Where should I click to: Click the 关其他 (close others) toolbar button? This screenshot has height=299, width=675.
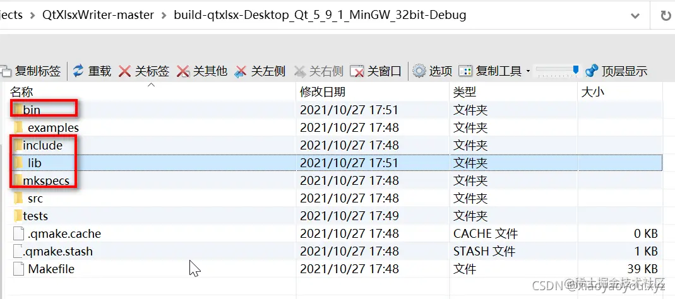[202, 71]
